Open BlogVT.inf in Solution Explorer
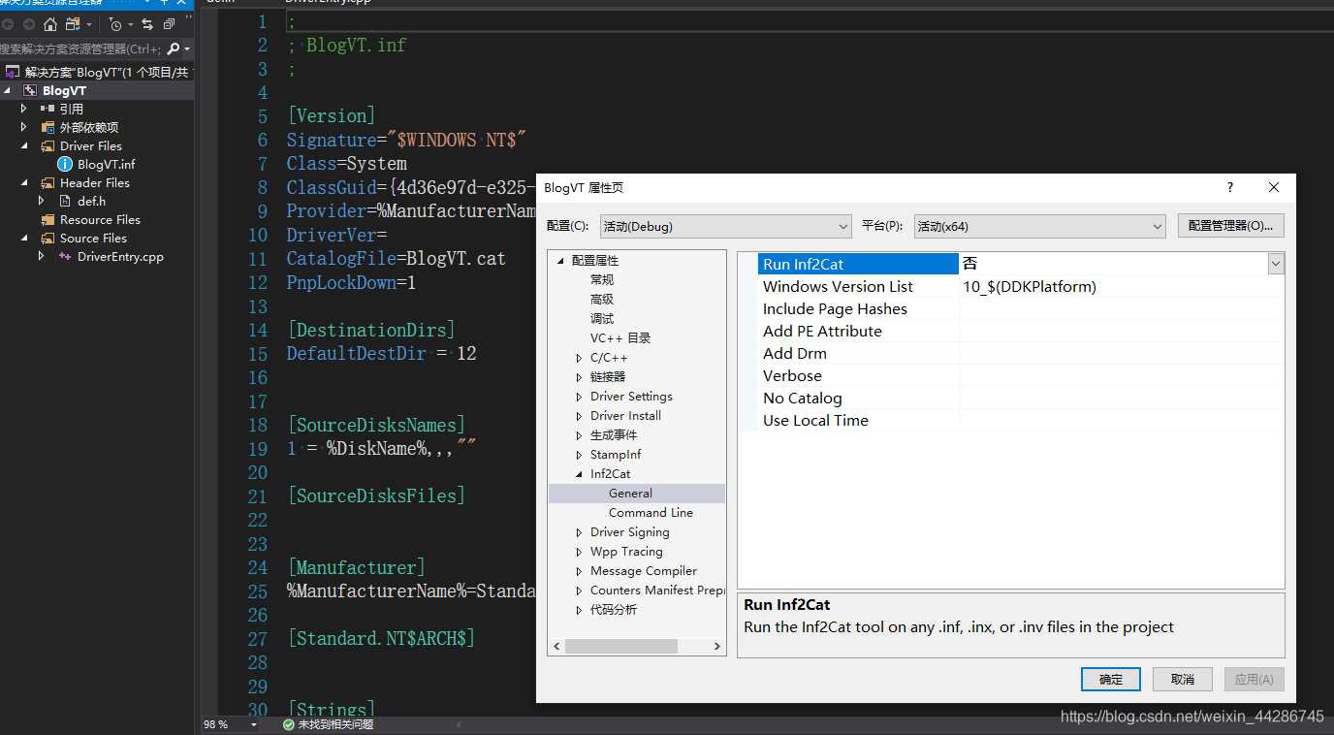The height and width of the screenshot is (735, 1334). coord(107,164)
